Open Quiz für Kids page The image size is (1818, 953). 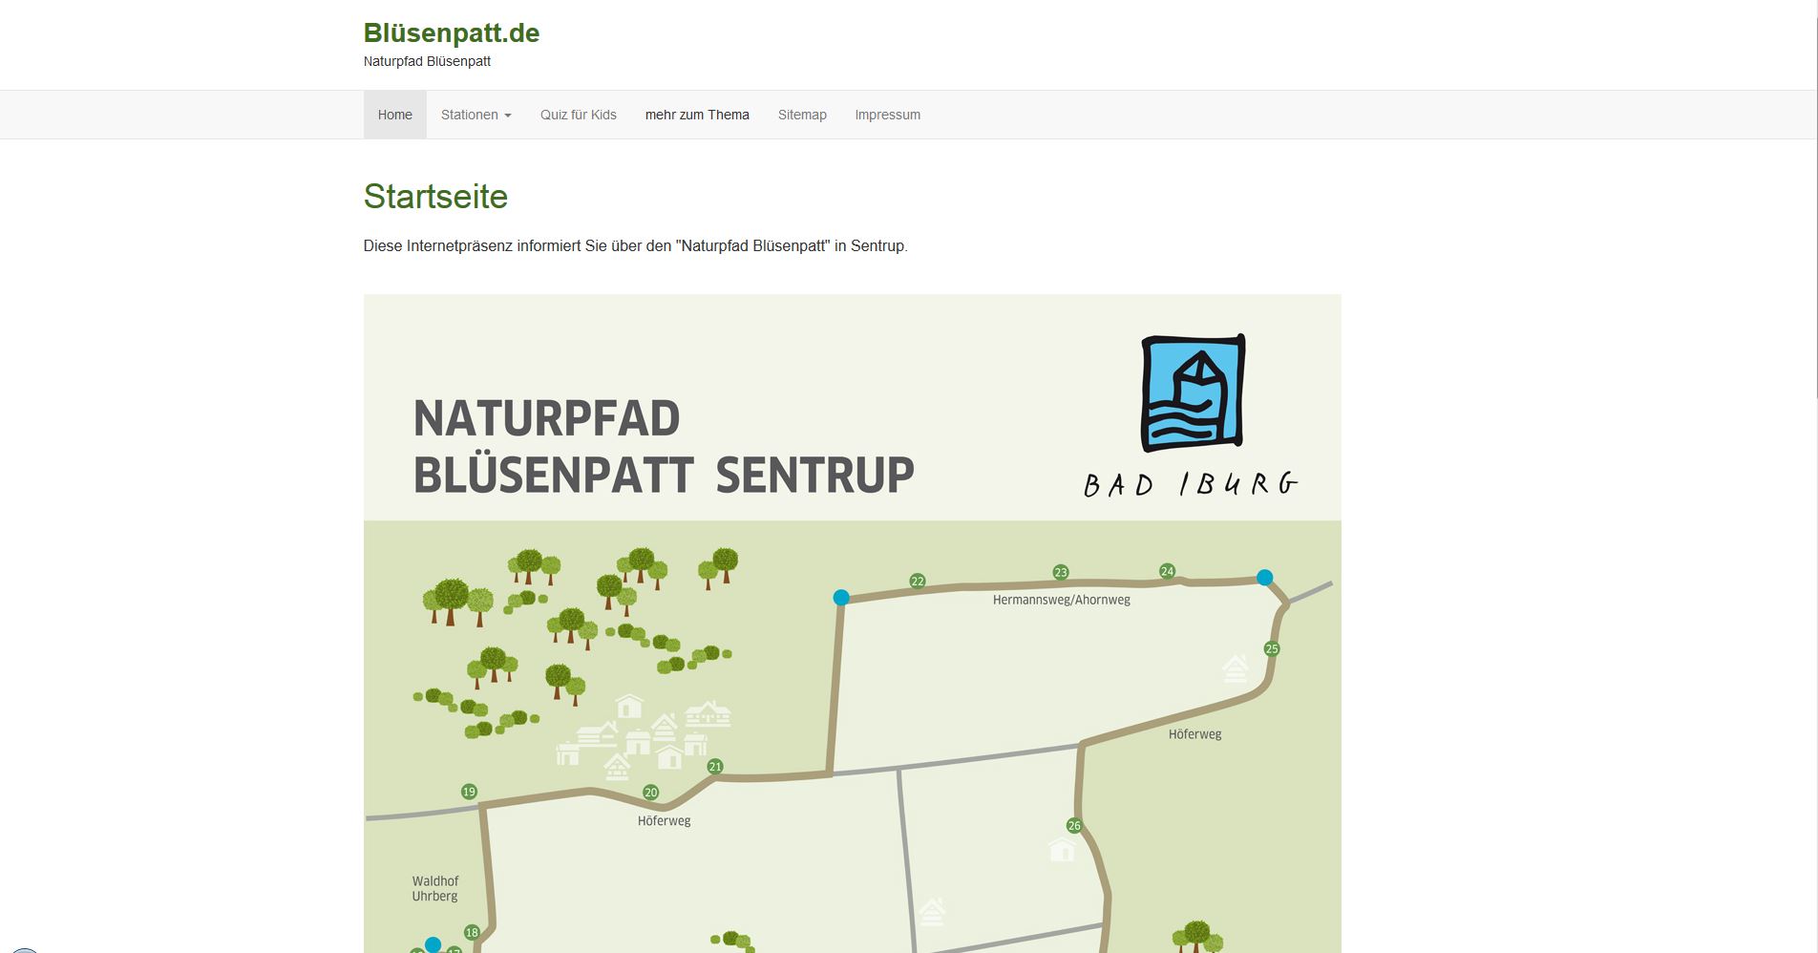pyautogui.click(x=578, y=115)
